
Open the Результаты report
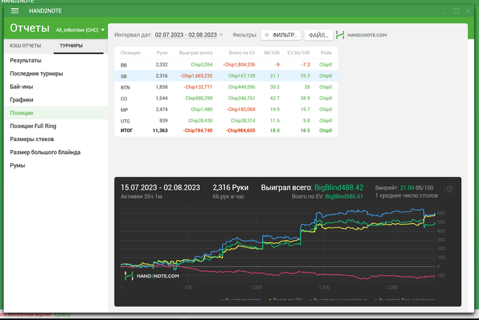[56, 60]
